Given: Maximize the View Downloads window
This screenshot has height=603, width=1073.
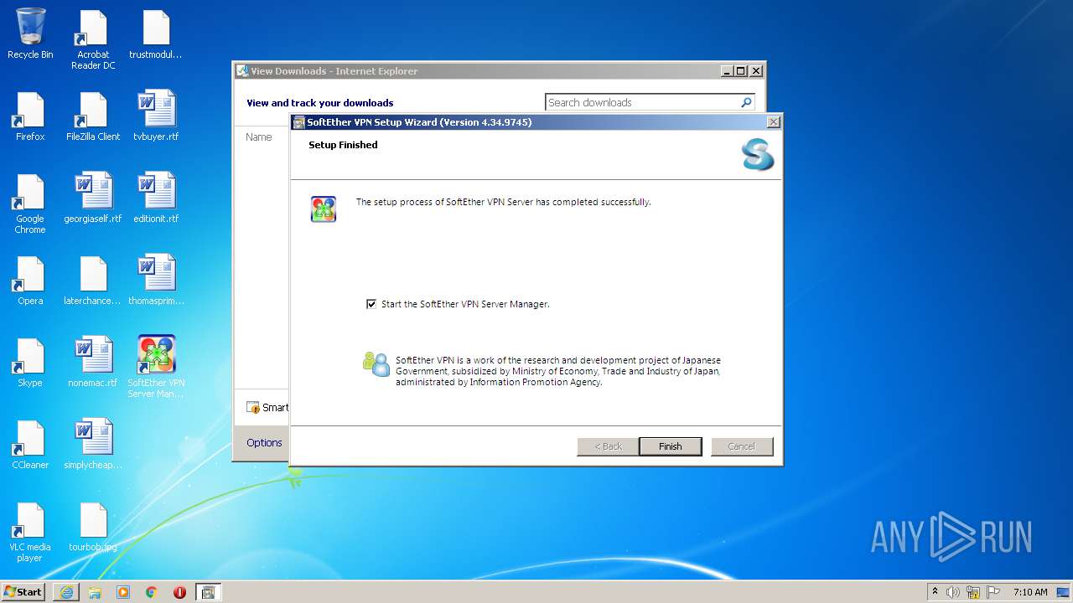Looking at the screenshot, I should point(741,71).
